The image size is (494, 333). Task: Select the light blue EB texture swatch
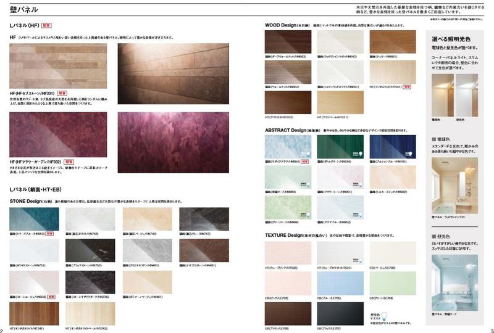click(340, 283)
